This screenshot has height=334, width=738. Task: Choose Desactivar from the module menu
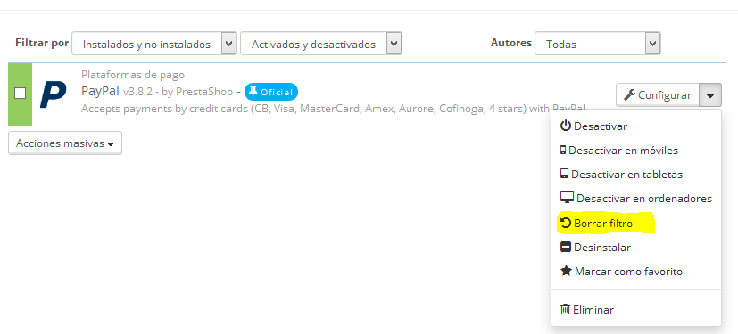636,126
